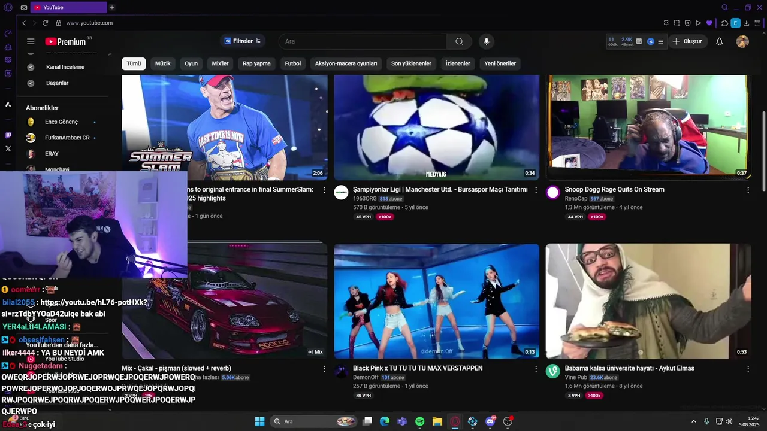Open the account avatar menu
The image size is (767, 431).
742,41
